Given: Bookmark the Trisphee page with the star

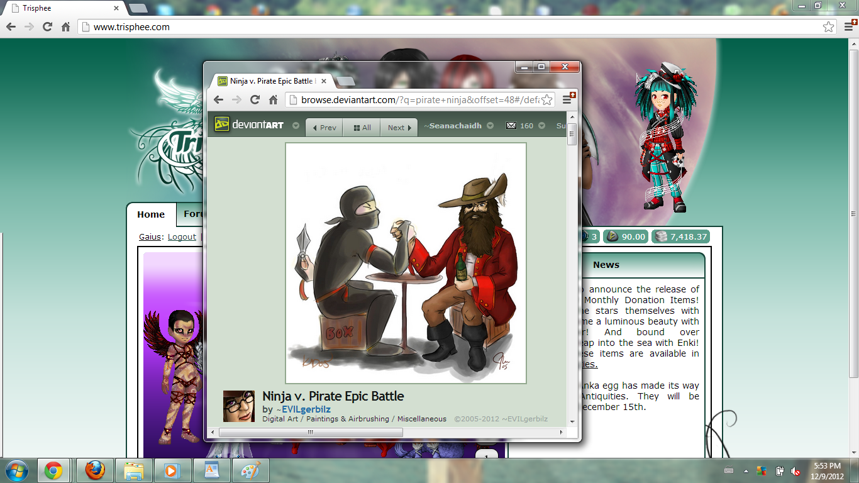Looking at the screenshot, I should 828,27.
